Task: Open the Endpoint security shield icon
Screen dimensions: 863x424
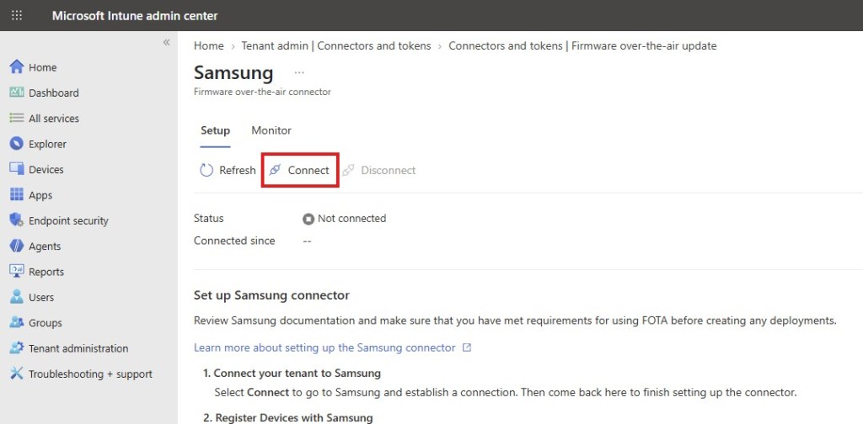Action: (x=17, y=220)
